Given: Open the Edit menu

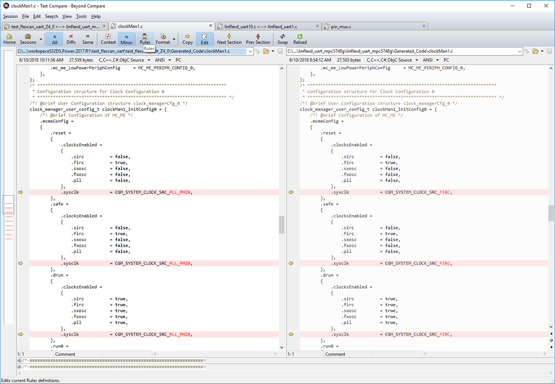Looking at the screenshot, I should click(37, 16).
